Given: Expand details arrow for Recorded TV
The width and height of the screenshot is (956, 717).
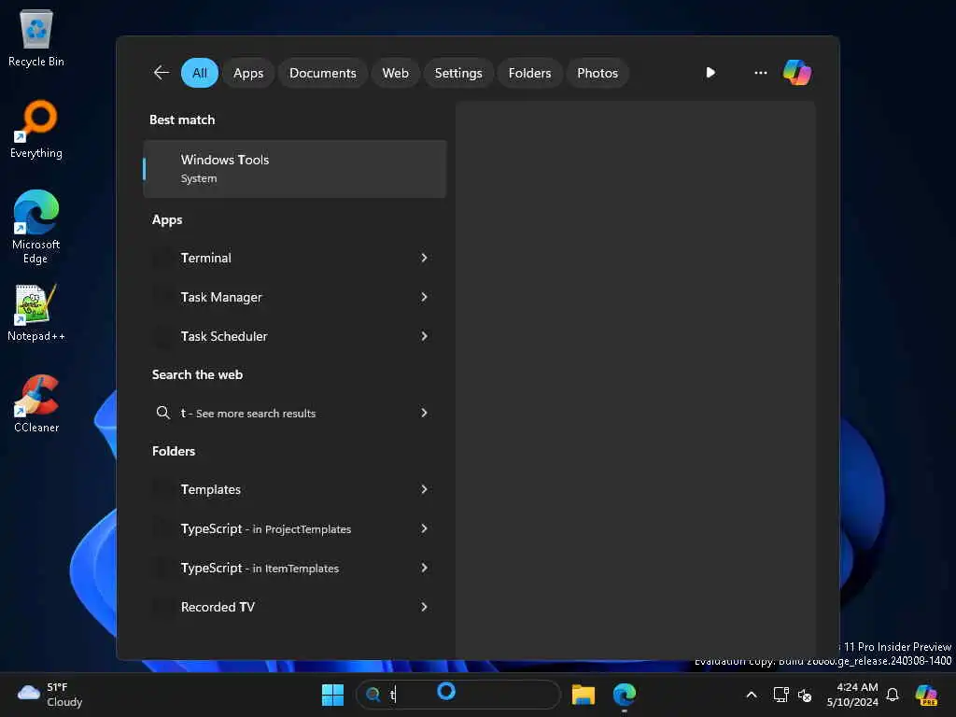Looking at the screenshot, I should 424,607.
